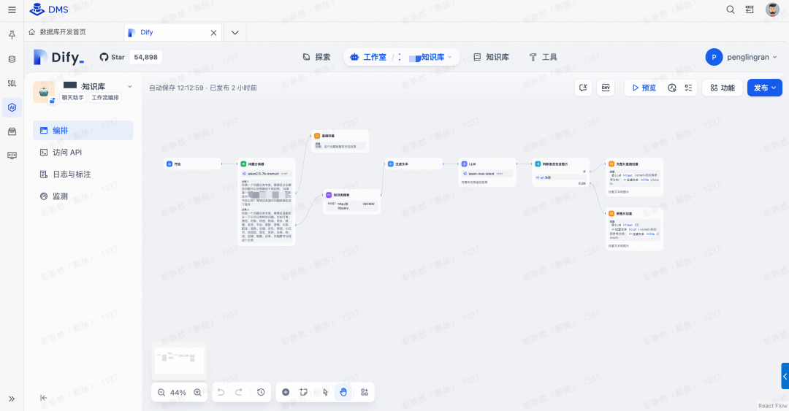Viewport: 789px width, 411px height.
Task: Close the Dify tab
Action: coord(213,33)
